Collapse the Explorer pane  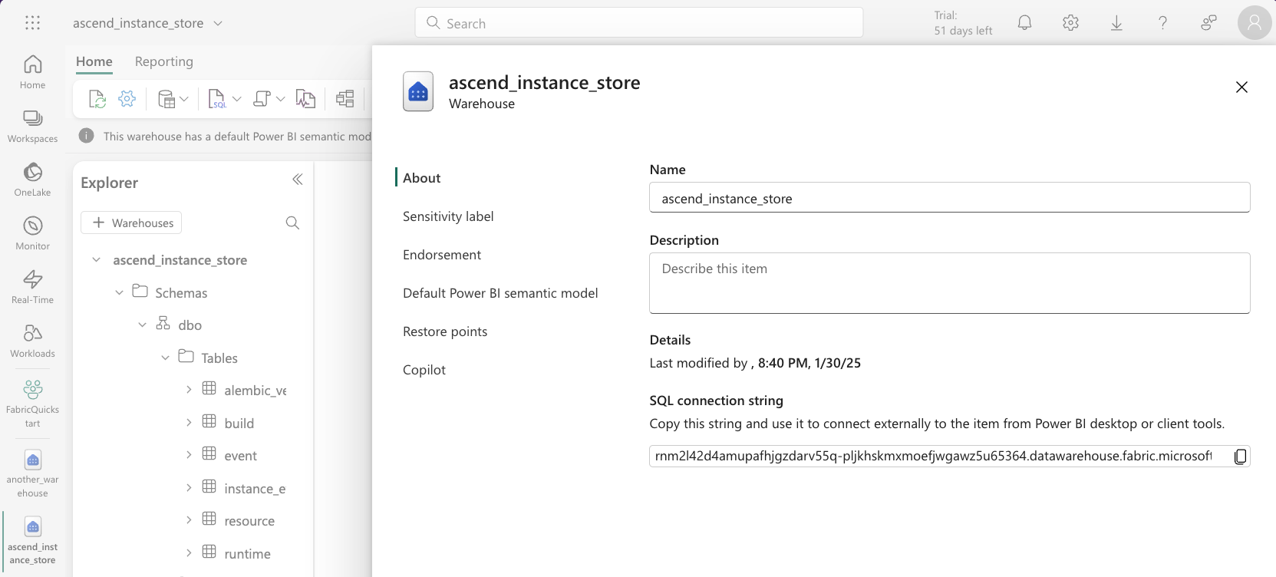click(298, 180)
